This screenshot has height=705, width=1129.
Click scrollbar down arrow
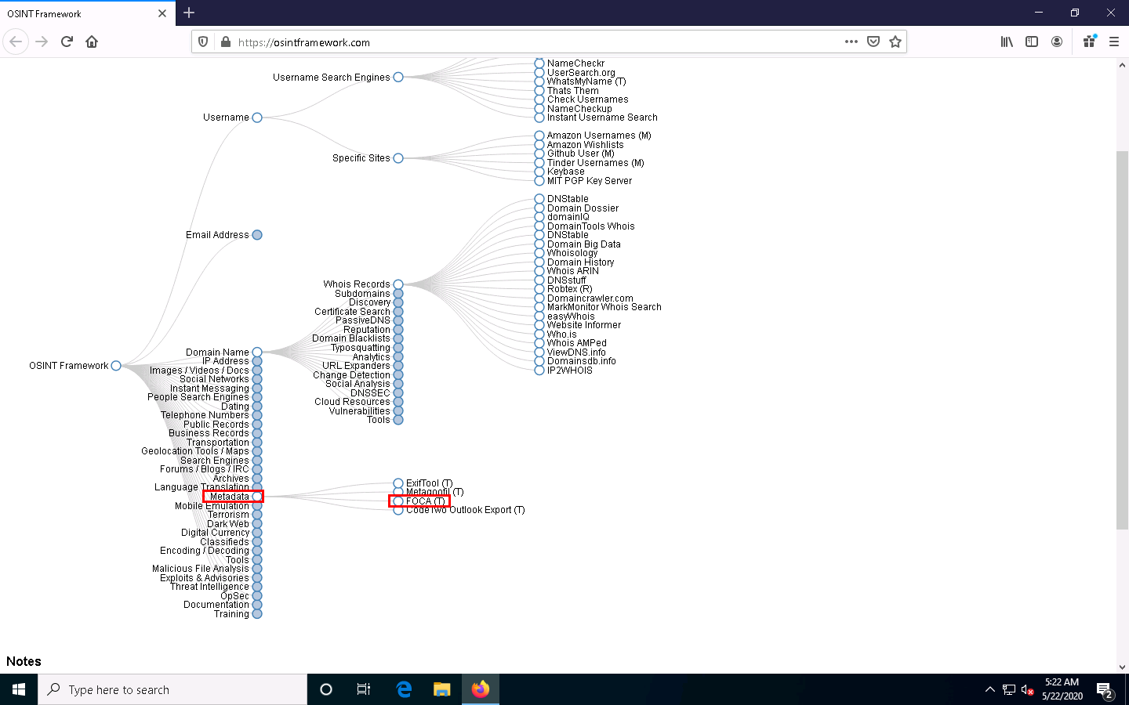pyautogui.click(x=1123, y=667)
